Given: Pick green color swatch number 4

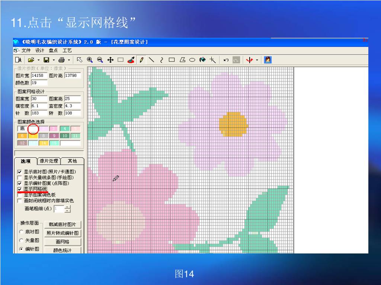Looking at the screenshot, I should pyautogui.click(x=65, y=128).
